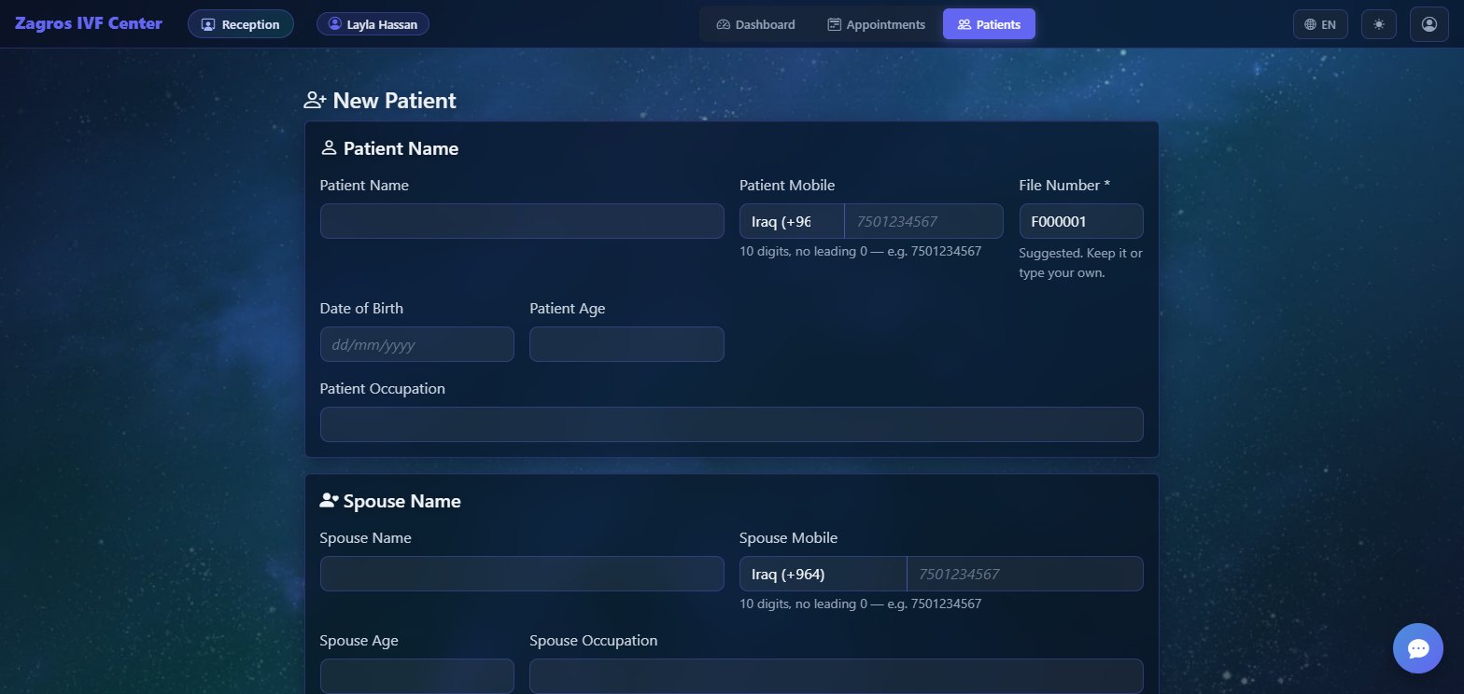
Task: Click the Spouse Occupation field
Action: pyautogui.click(x=837, y=676)
